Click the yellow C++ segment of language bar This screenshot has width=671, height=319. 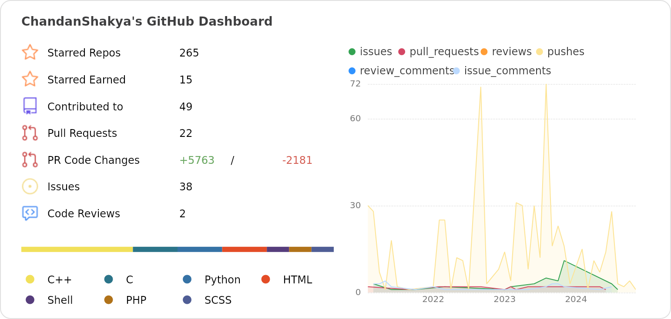[77, 249]
